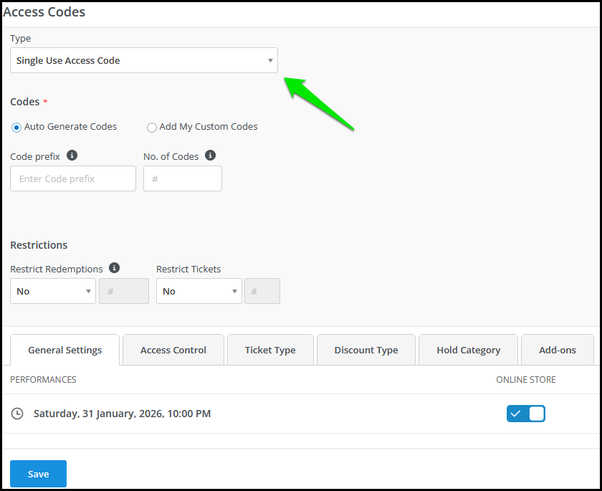
Task: Click the Save button
Action: (x=39, y=474)
